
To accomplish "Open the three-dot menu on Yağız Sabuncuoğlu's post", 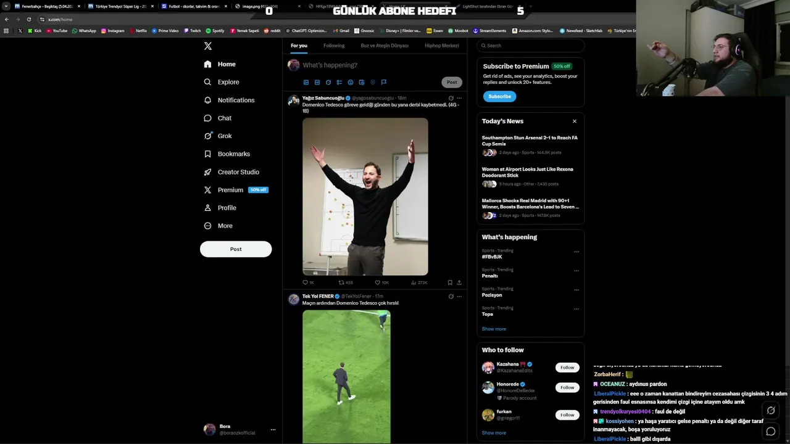I will [x=459, y=98].
